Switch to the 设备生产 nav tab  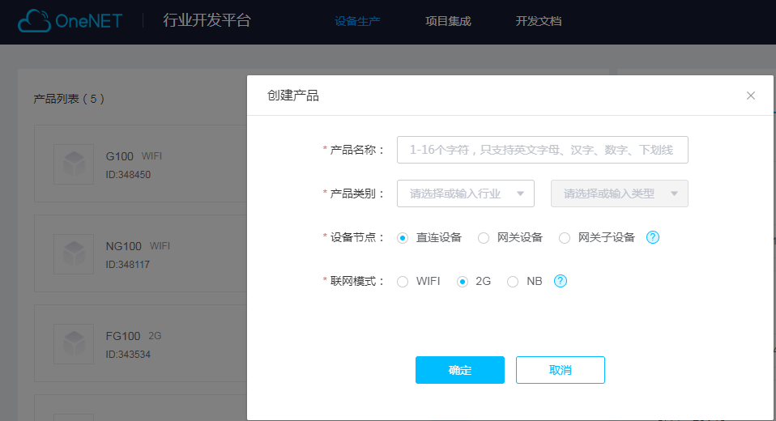pos(357,21)
